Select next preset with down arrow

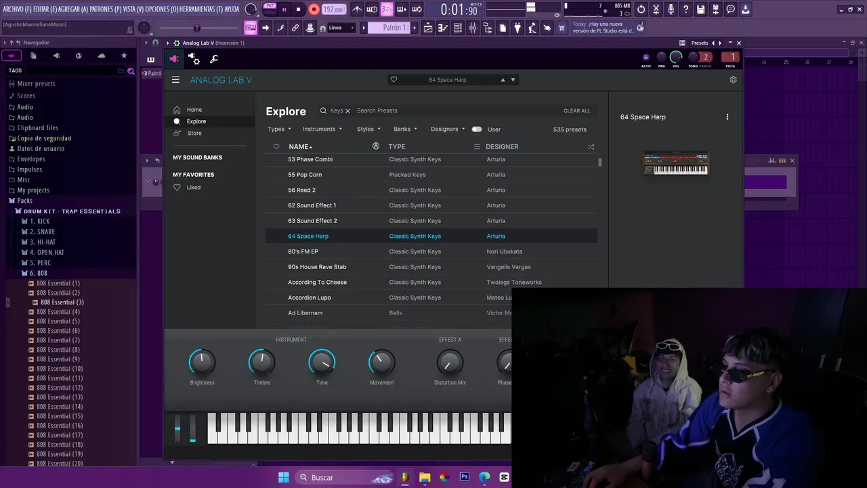(x=513, y=80)
